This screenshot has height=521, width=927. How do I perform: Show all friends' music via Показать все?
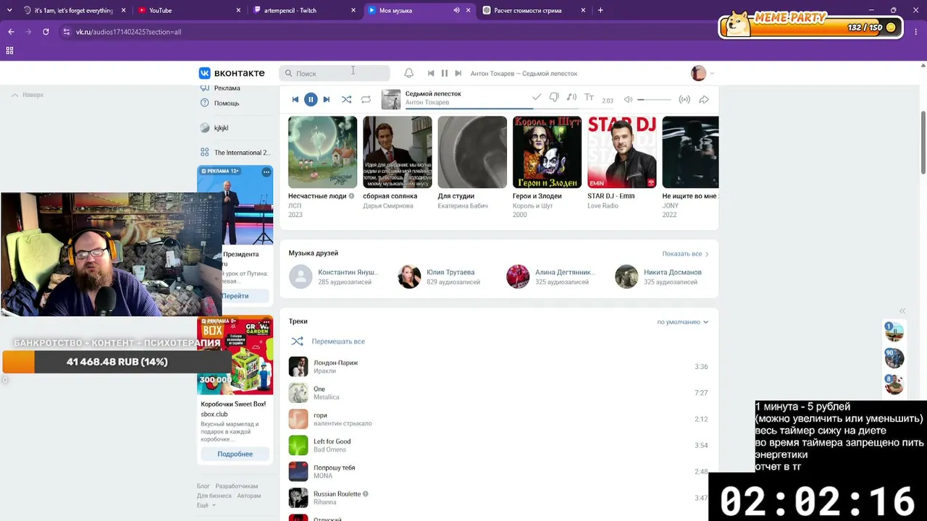click(x=685, y=254)
